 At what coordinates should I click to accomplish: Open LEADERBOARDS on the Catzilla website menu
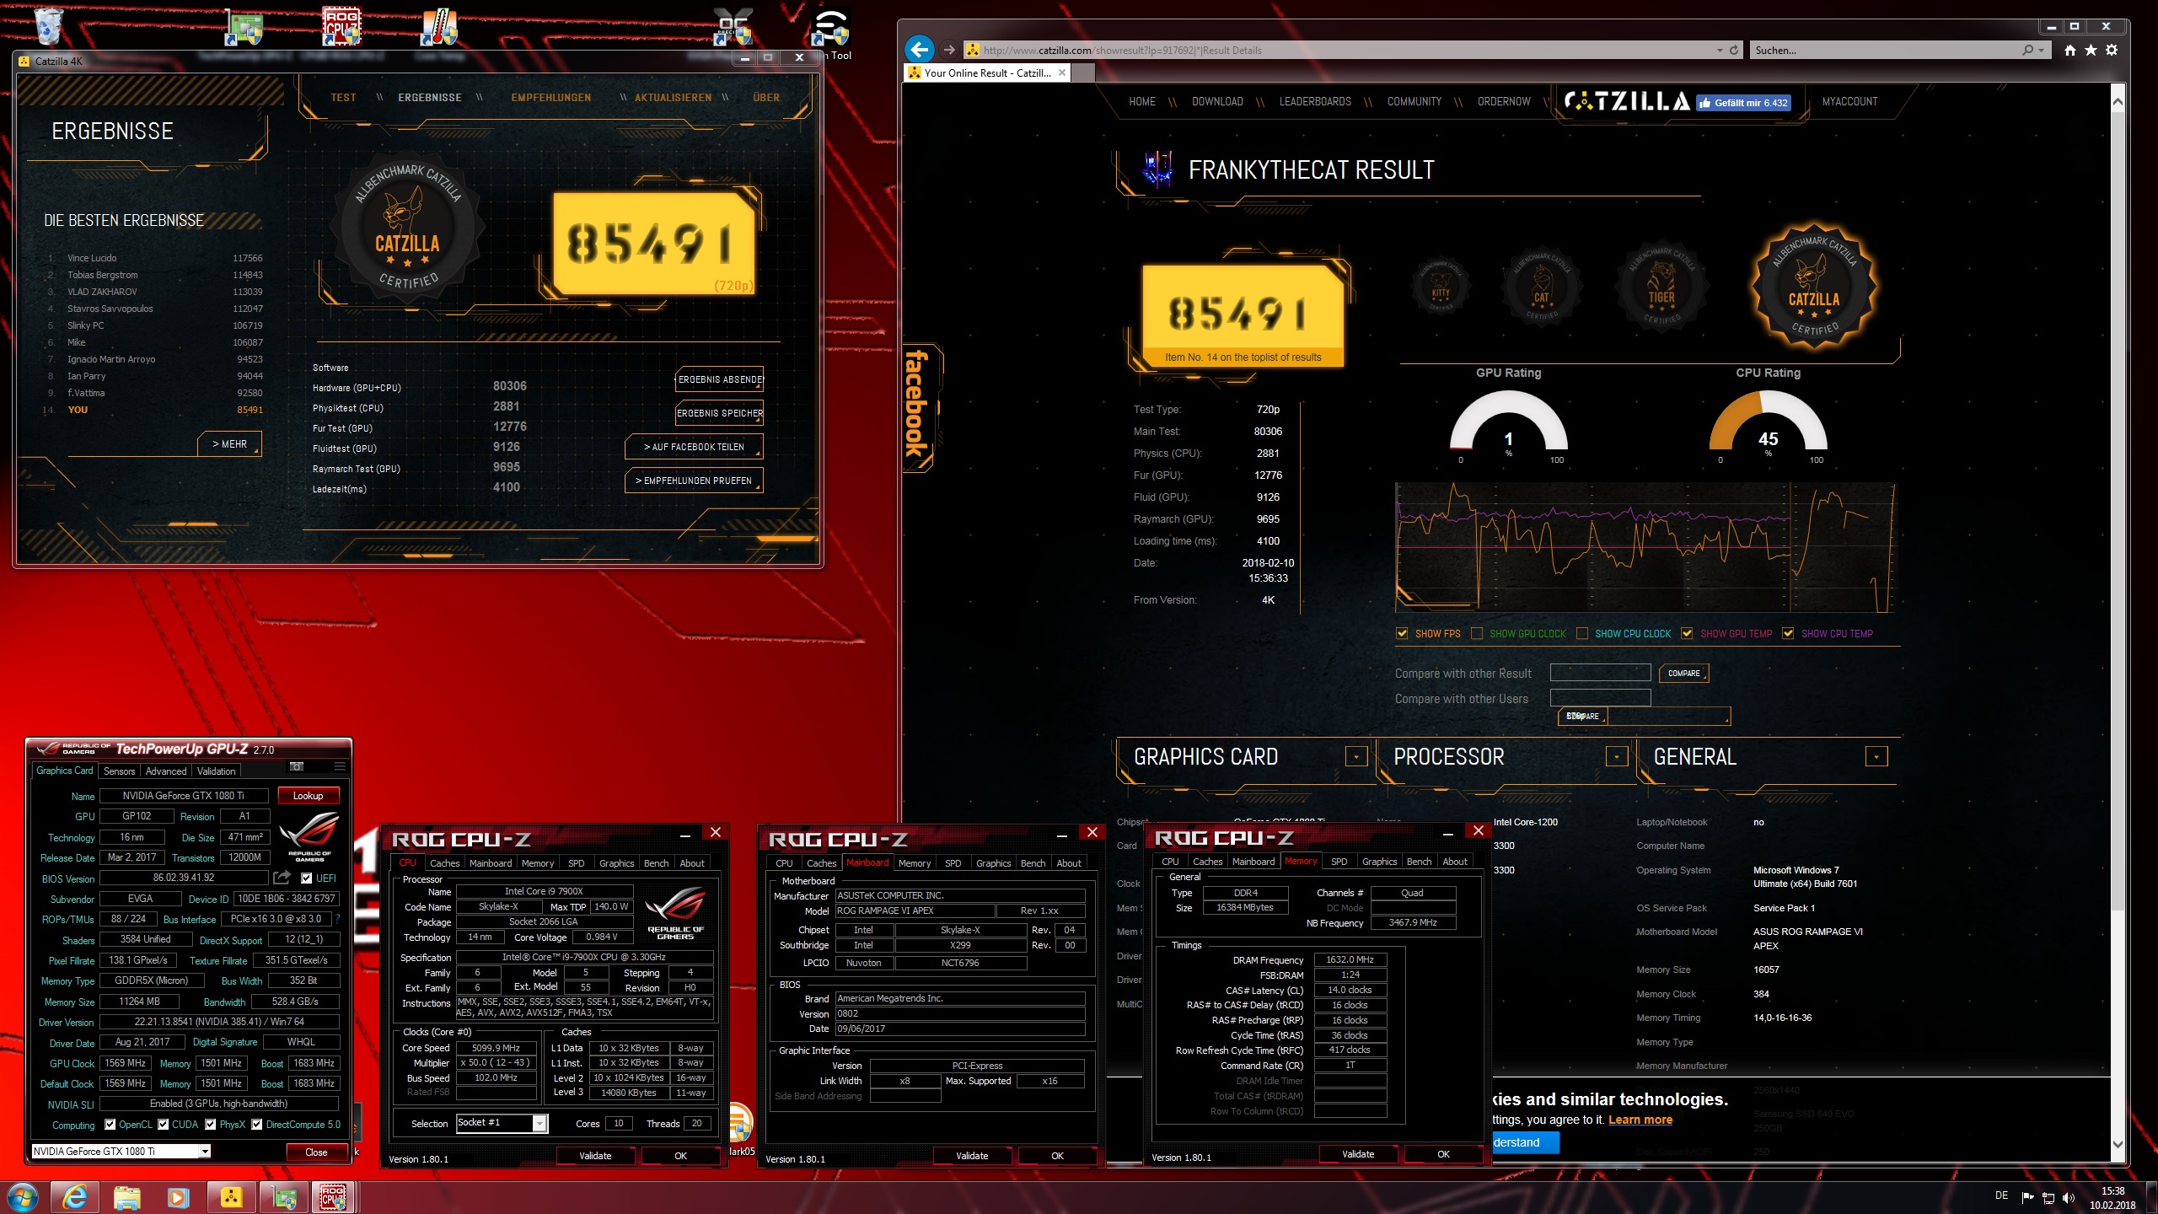tap(1315, 102)
